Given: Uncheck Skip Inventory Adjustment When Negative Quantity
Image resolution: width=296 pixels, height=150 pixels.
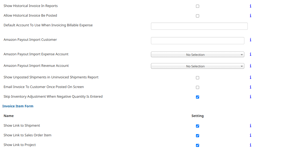Looking at the screenshot, I should click(197, 97).
